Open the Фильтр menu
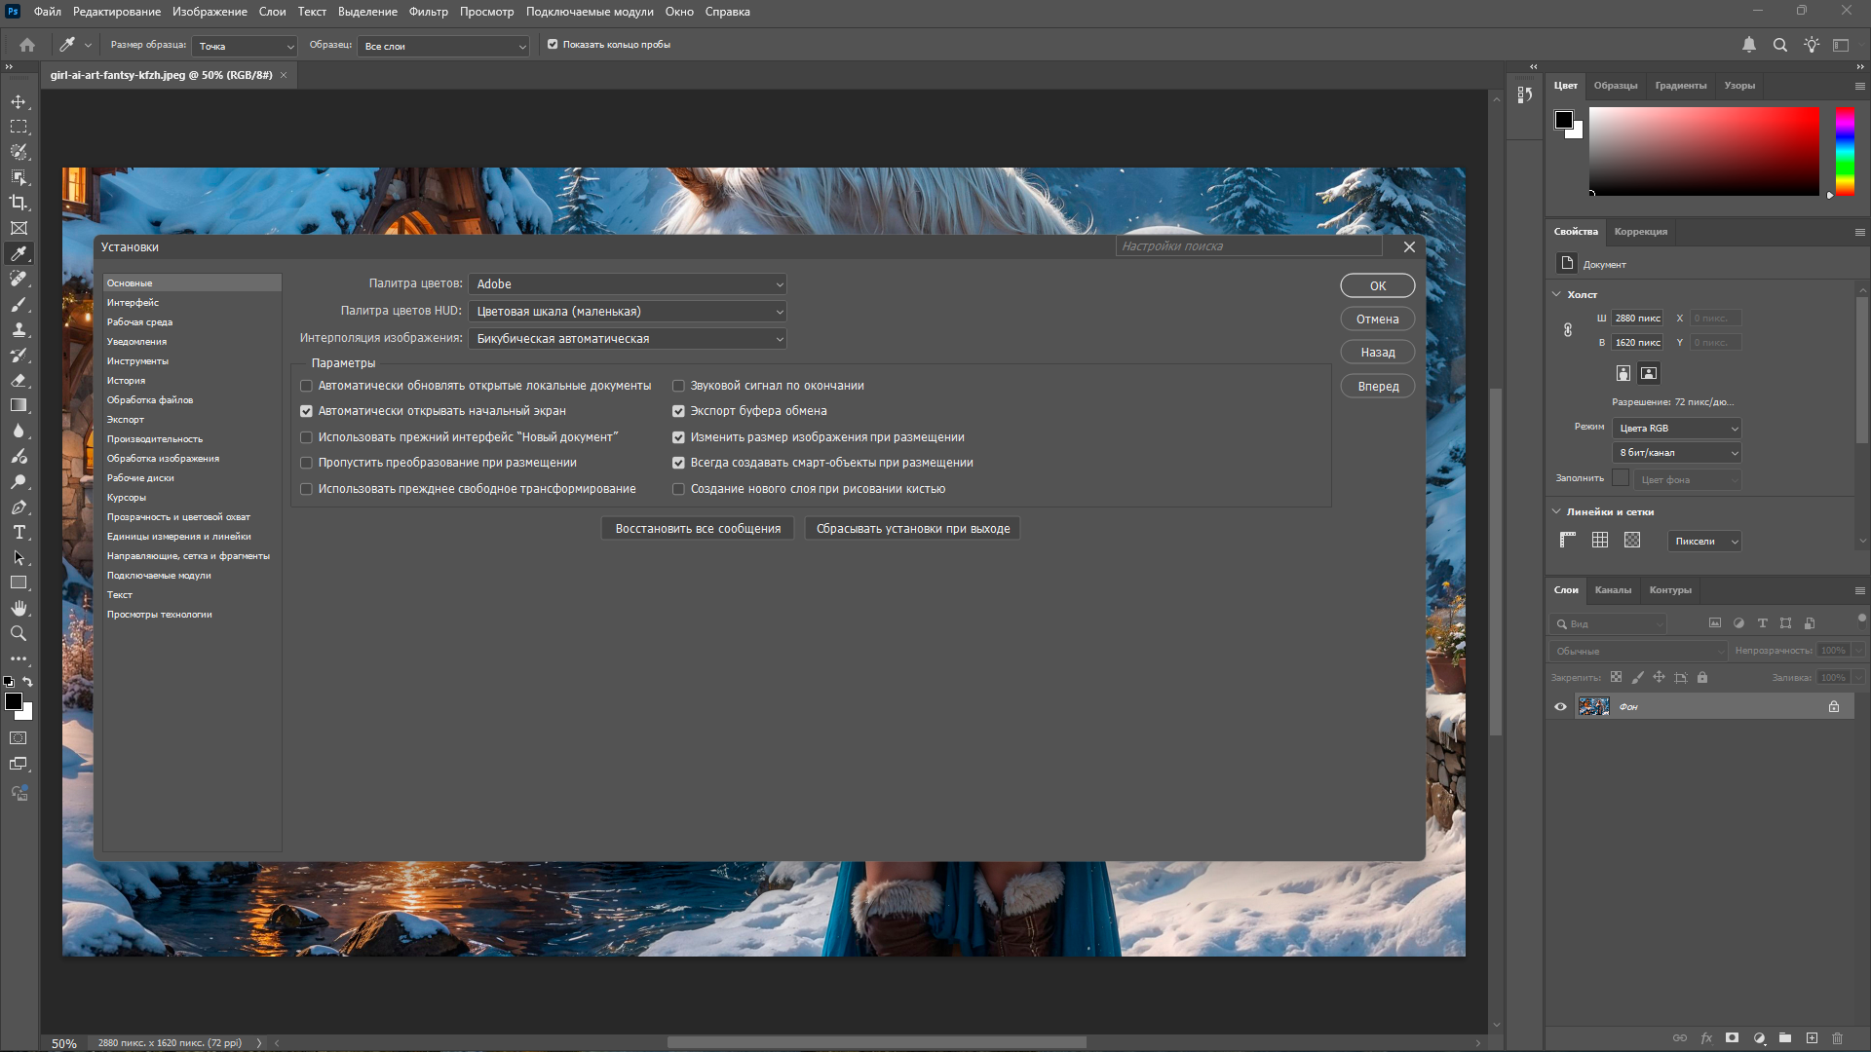 [428, 12]
